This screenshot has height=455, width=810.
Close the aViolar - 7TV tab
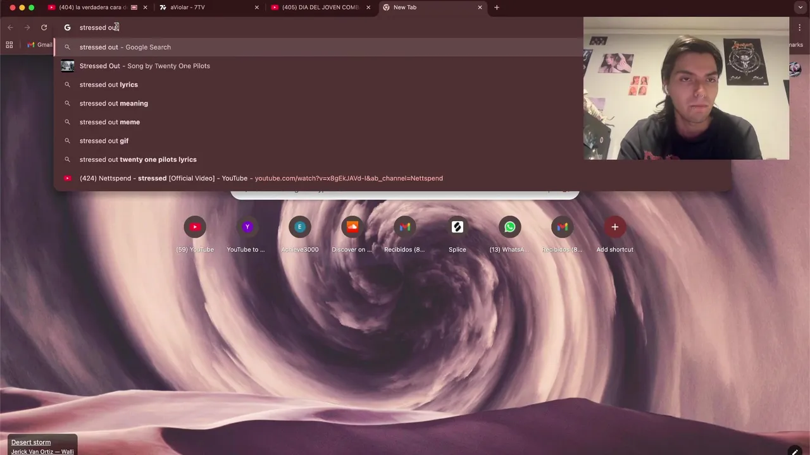[x=256, y=8]
